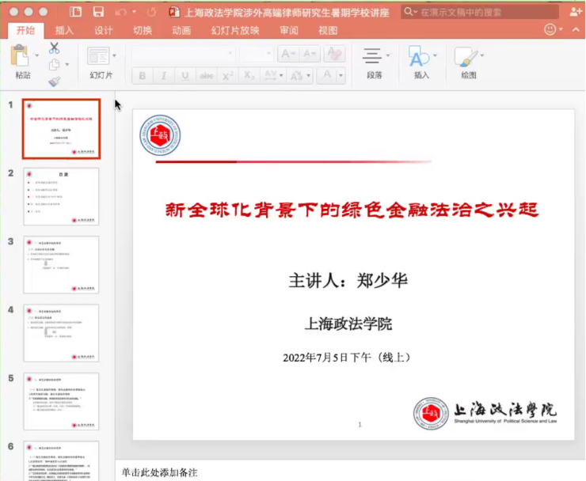Toggle underline formatting
This screenshot has width=586, height=481.
[185, 76]
